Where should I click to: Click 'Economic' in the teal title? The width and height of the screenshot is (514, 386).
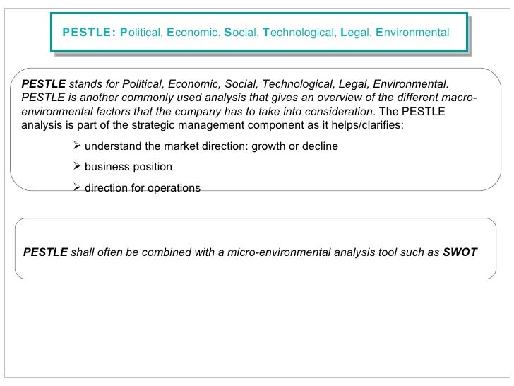point(193,33)
